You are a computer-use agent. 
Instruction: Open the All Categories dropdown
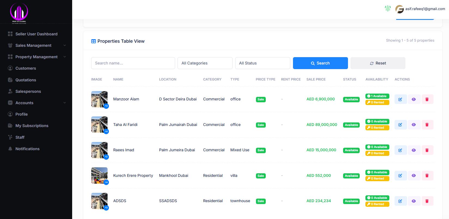pos(205,63)
